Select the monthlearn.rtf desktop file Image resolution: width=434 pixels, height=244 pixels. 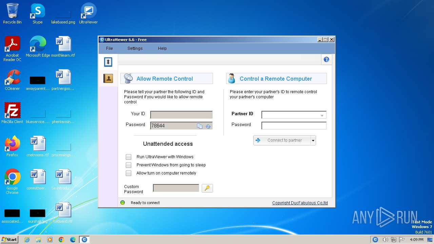tap(63, 47)
